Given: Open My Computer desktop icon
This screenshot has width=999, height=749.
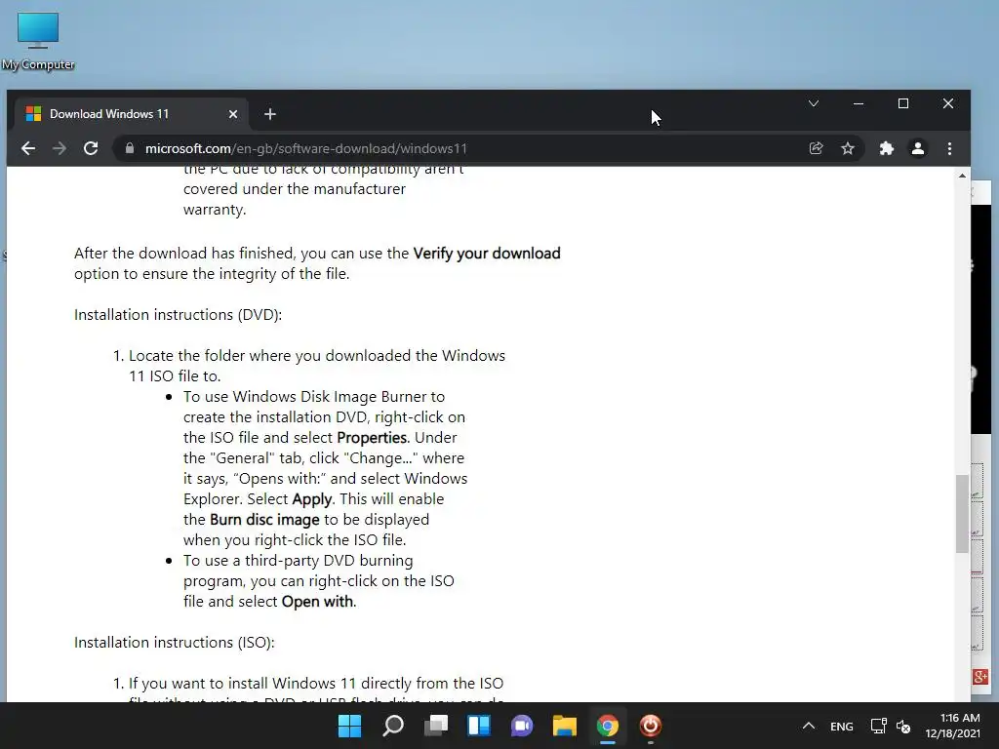Looking at the screenshot, I should click(x=38, y=41).
